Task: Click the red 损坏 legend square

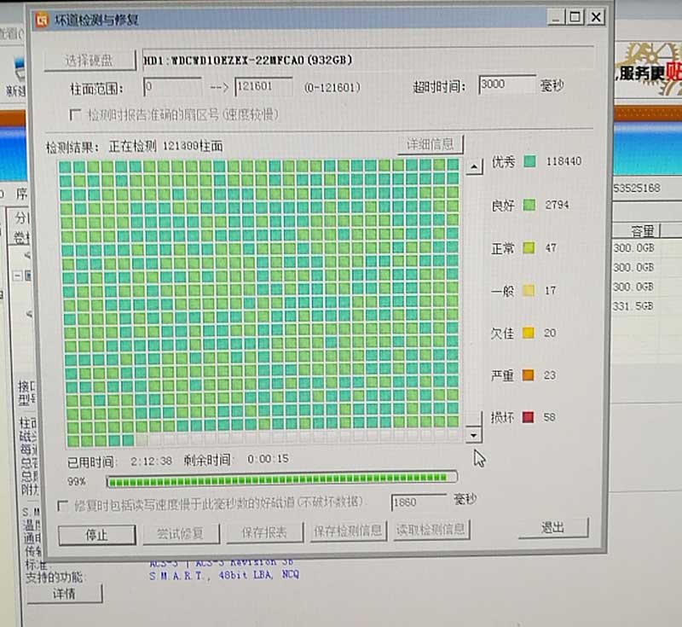Action: click(529, 417)
